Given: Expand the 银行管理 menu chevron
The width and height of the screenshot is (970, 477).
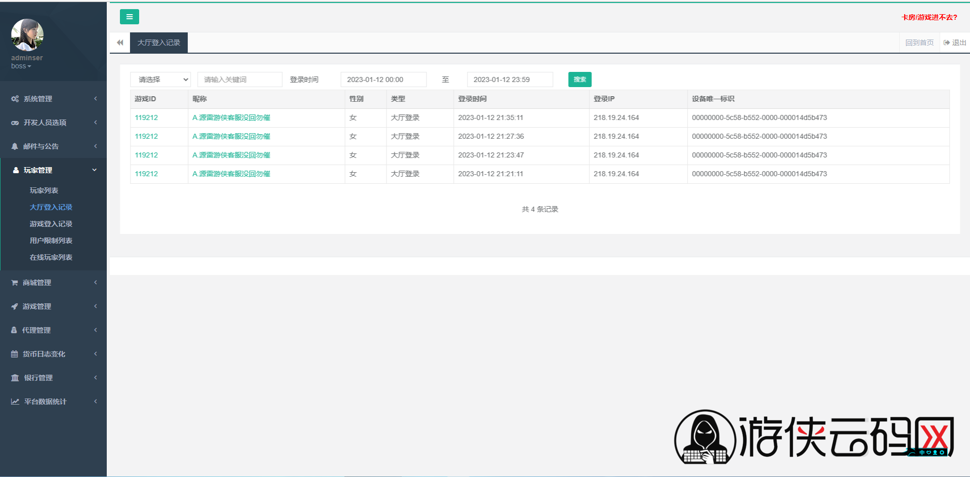Looking at the screenshot, I should [95, 378].
